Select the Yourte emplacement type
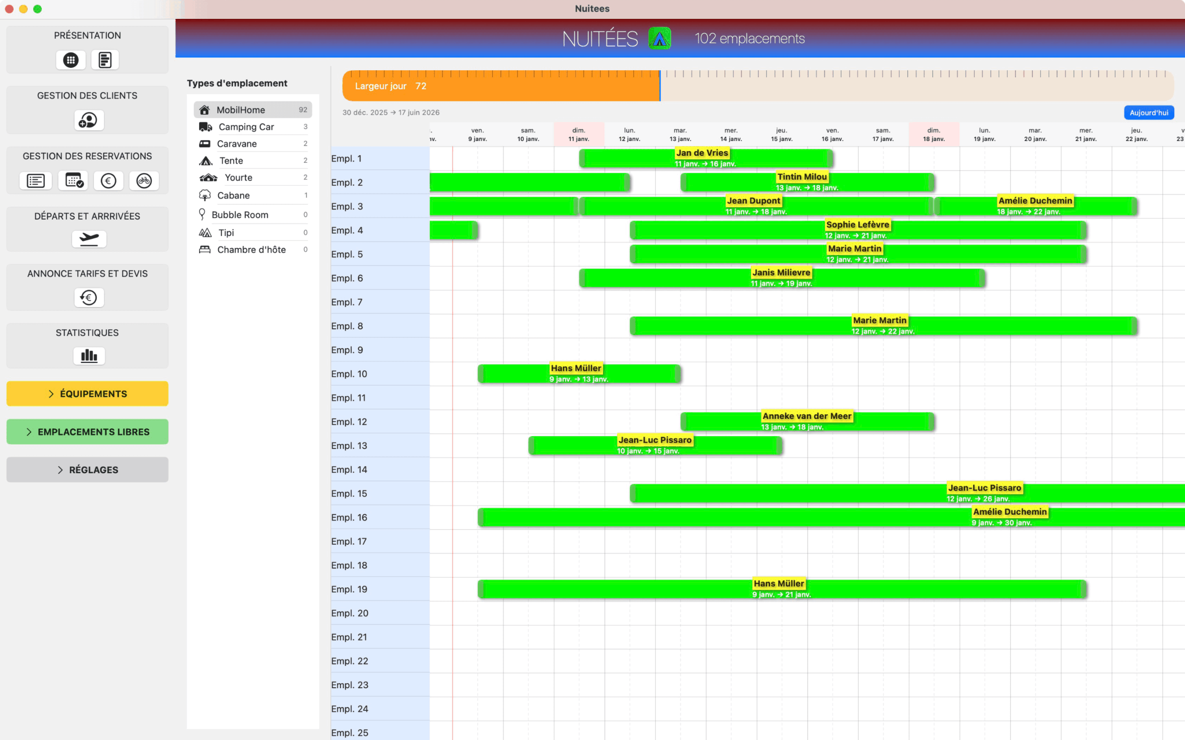This screenshot has width=1185, height=740. click(239, 177)
